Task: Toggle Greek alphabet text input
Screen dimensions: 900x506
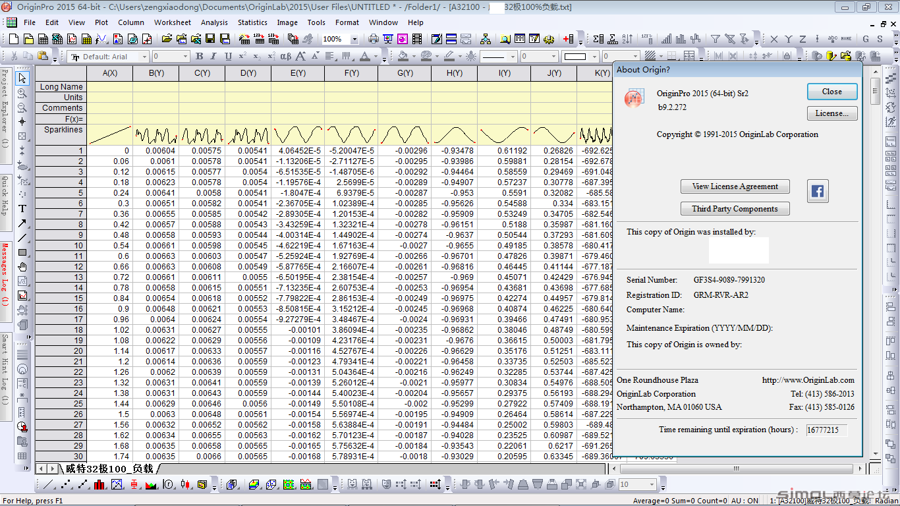Action: coord(285,57)
